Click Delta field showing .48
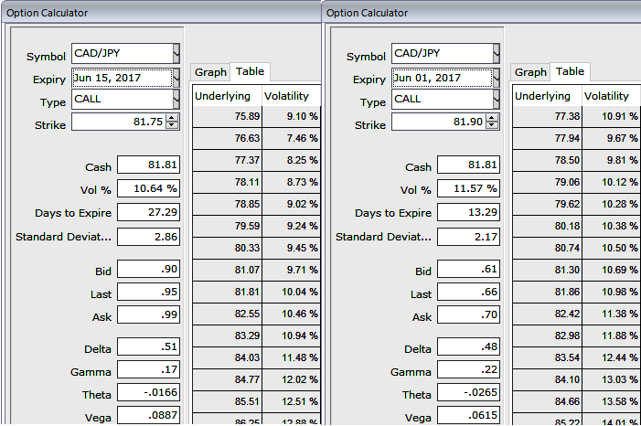The height and width of the screenshot is (426, 641). click(x=468, y=346)
